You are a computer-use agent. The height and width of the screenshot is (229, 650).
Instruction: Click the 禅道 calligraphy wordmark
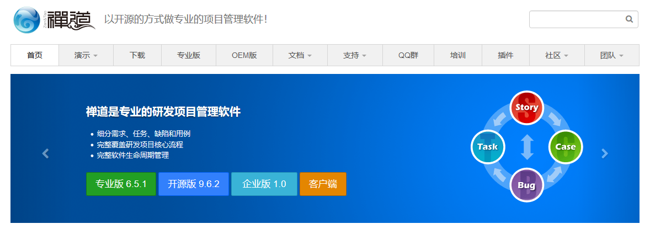pyautogui.click(x=71, y=20)
